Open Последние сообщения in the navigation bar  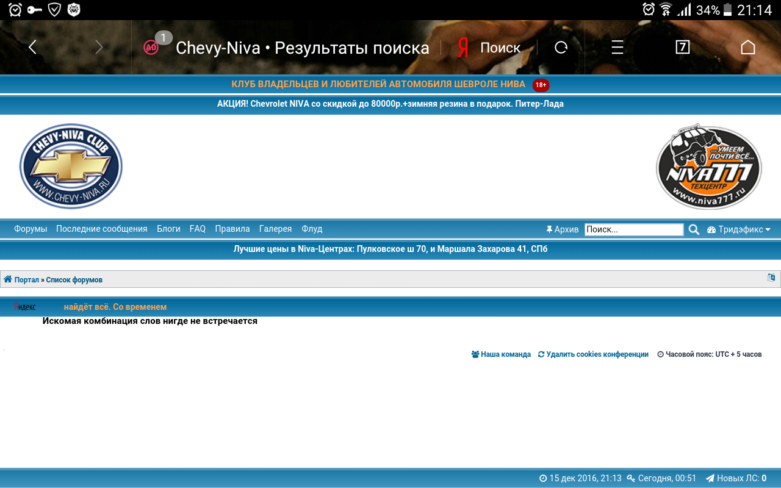[x=102, y=229]
